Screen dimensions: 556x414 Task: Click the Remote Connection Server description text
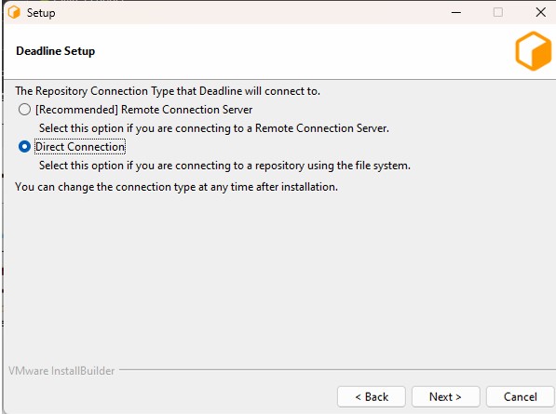coord(214,127)
